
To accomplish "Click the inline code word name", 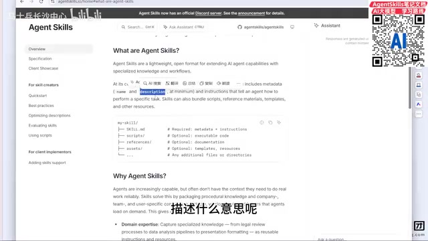I will click(121, 92).
